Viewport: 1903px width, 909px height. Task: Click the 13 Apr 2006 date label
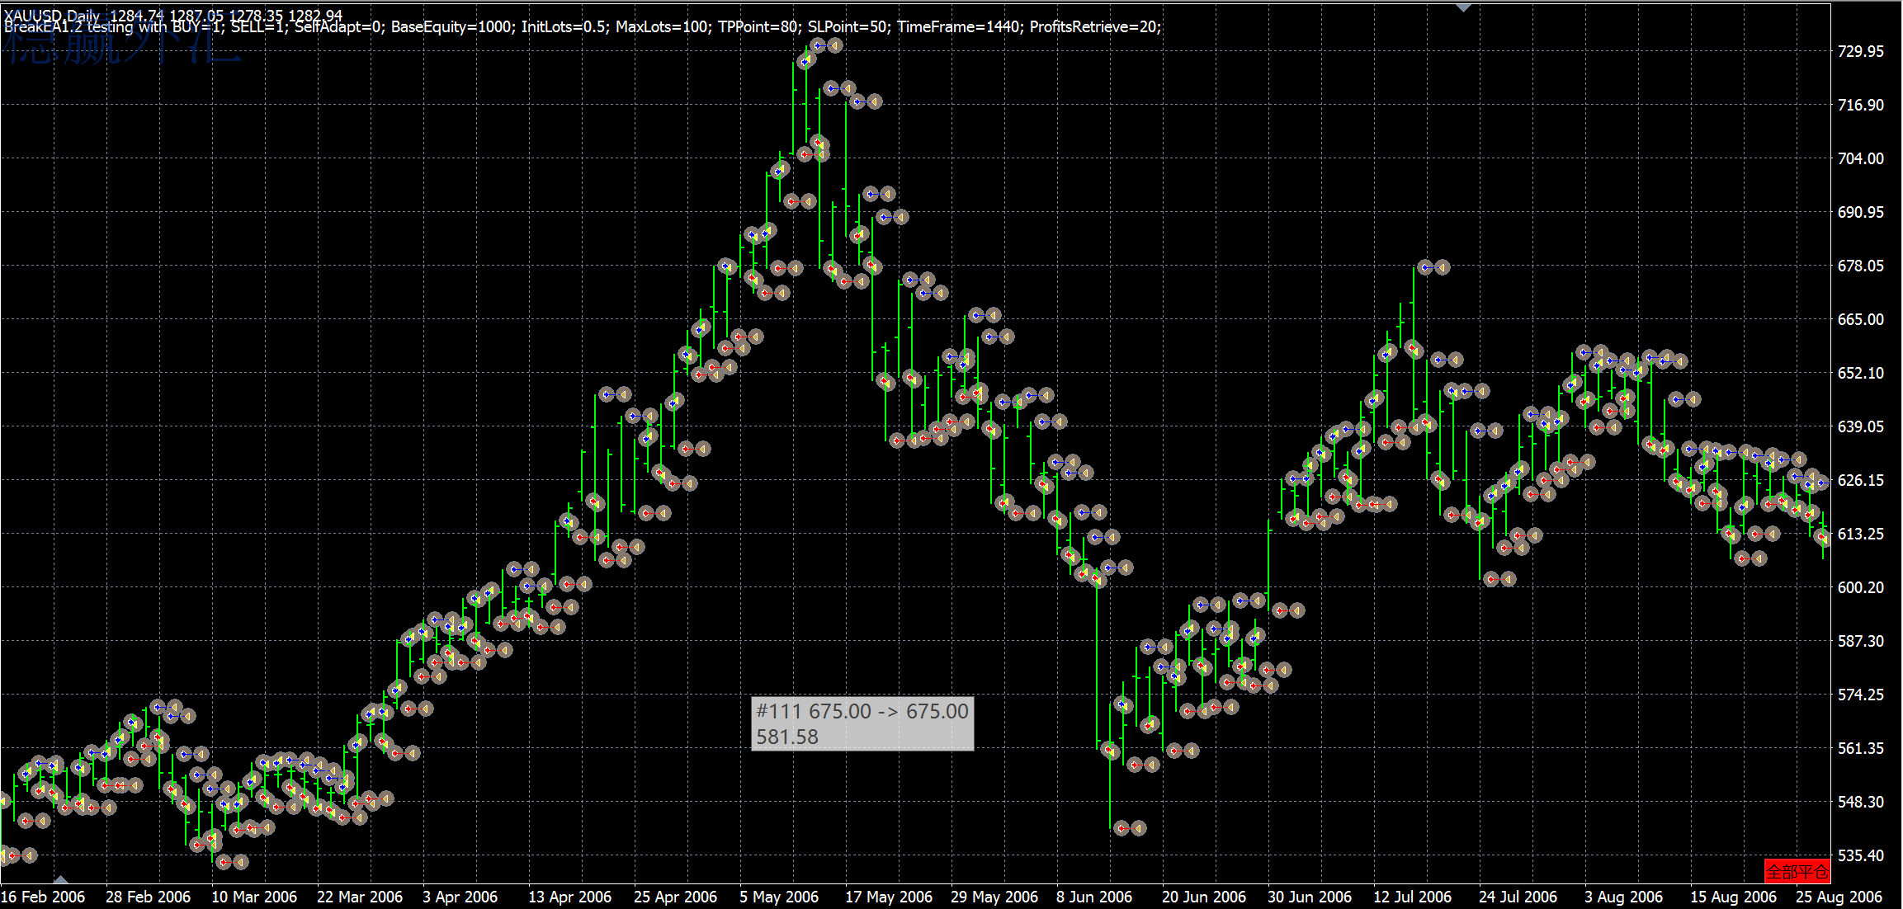pos(570,897)
